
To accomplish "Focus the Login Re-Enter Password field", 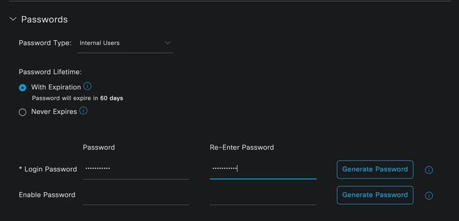I will 263,169.
